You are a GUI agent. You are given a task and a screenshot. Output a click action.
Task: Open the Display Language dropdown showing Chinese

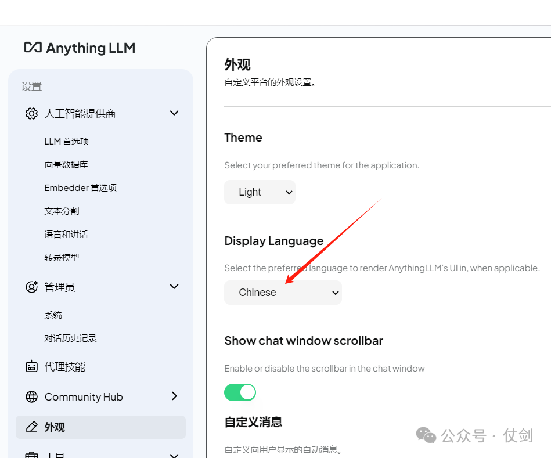pos(283,293)
